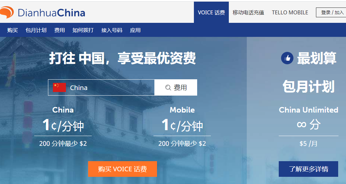Click the 了解更多详情 button
This screenshot has width=346, height=184.
308,169
